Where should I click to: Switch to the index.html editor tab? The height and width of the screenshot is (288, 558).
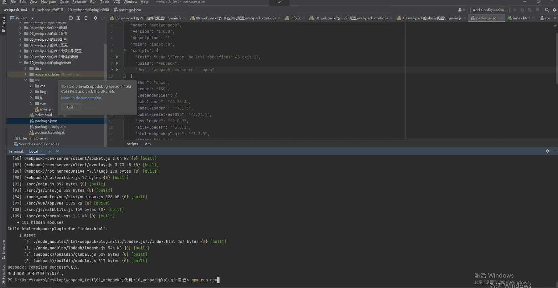point(521,18)
